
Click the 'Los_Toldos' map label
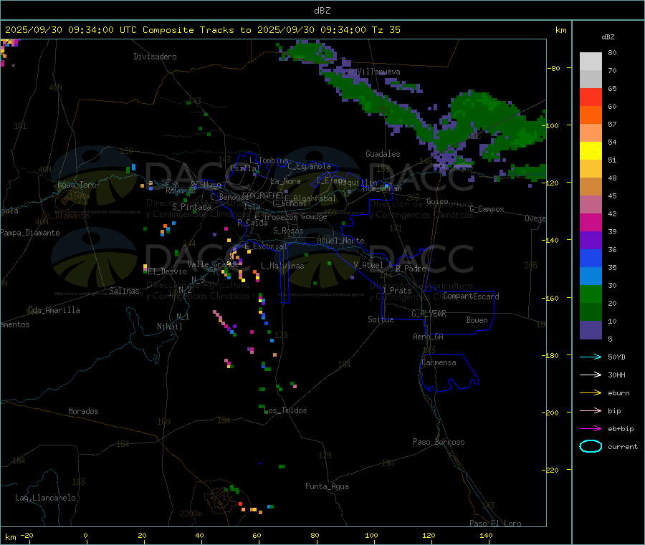pos(286,410)
